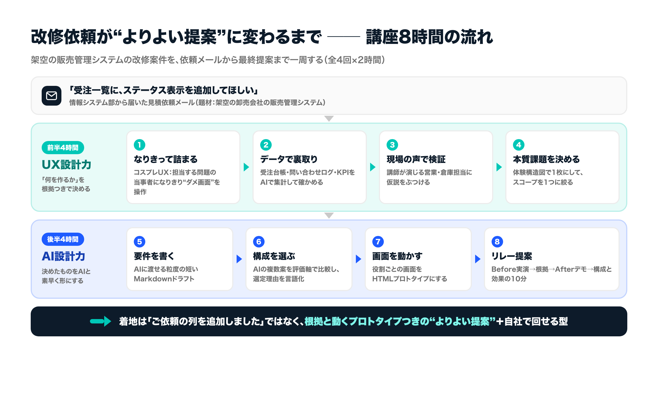Click the ＋自社で回せる型 text
This screenshot has width=658, height=417.
[x=532, y=322]
